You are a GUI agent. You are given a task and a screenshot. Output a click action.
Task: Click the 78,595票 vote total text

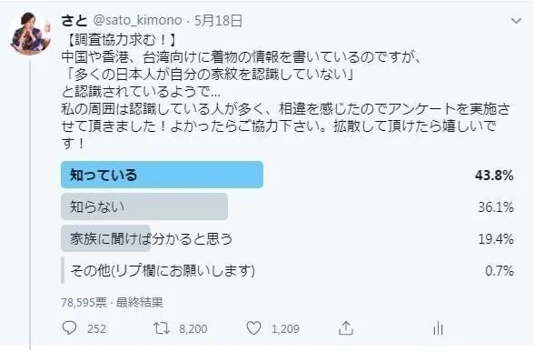(84, 302)
